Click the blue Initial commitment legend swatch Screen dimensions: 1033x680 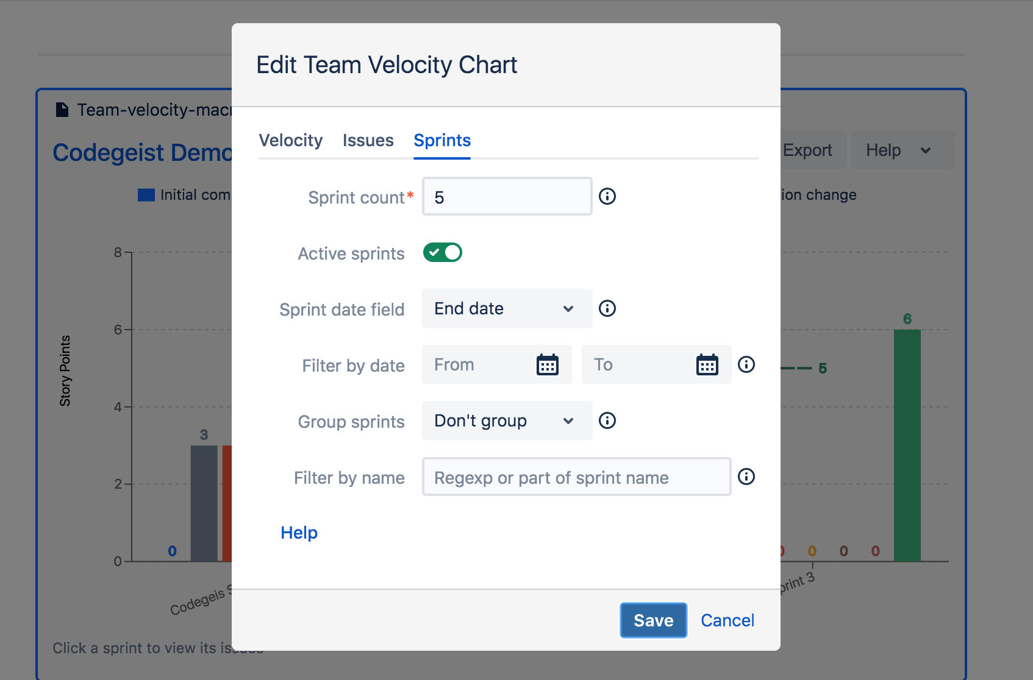[x=146, y=195]
